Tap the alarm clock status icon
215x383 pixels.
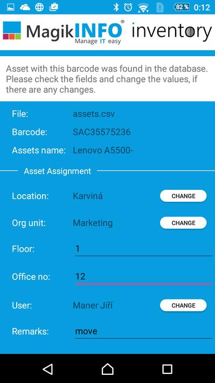(128, 7)
